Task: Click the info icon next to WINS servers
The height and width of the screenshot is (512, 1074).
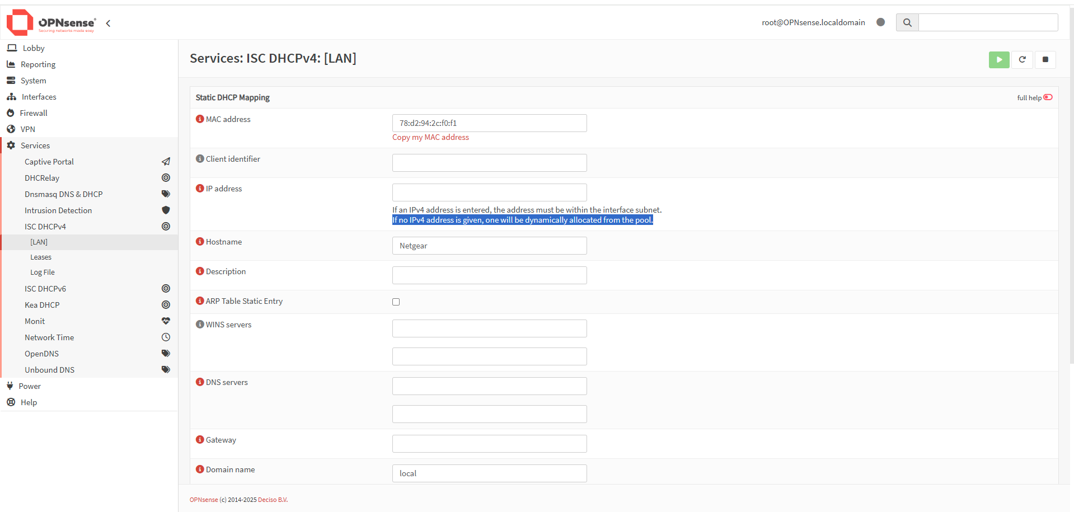Action: coord(200,325)
